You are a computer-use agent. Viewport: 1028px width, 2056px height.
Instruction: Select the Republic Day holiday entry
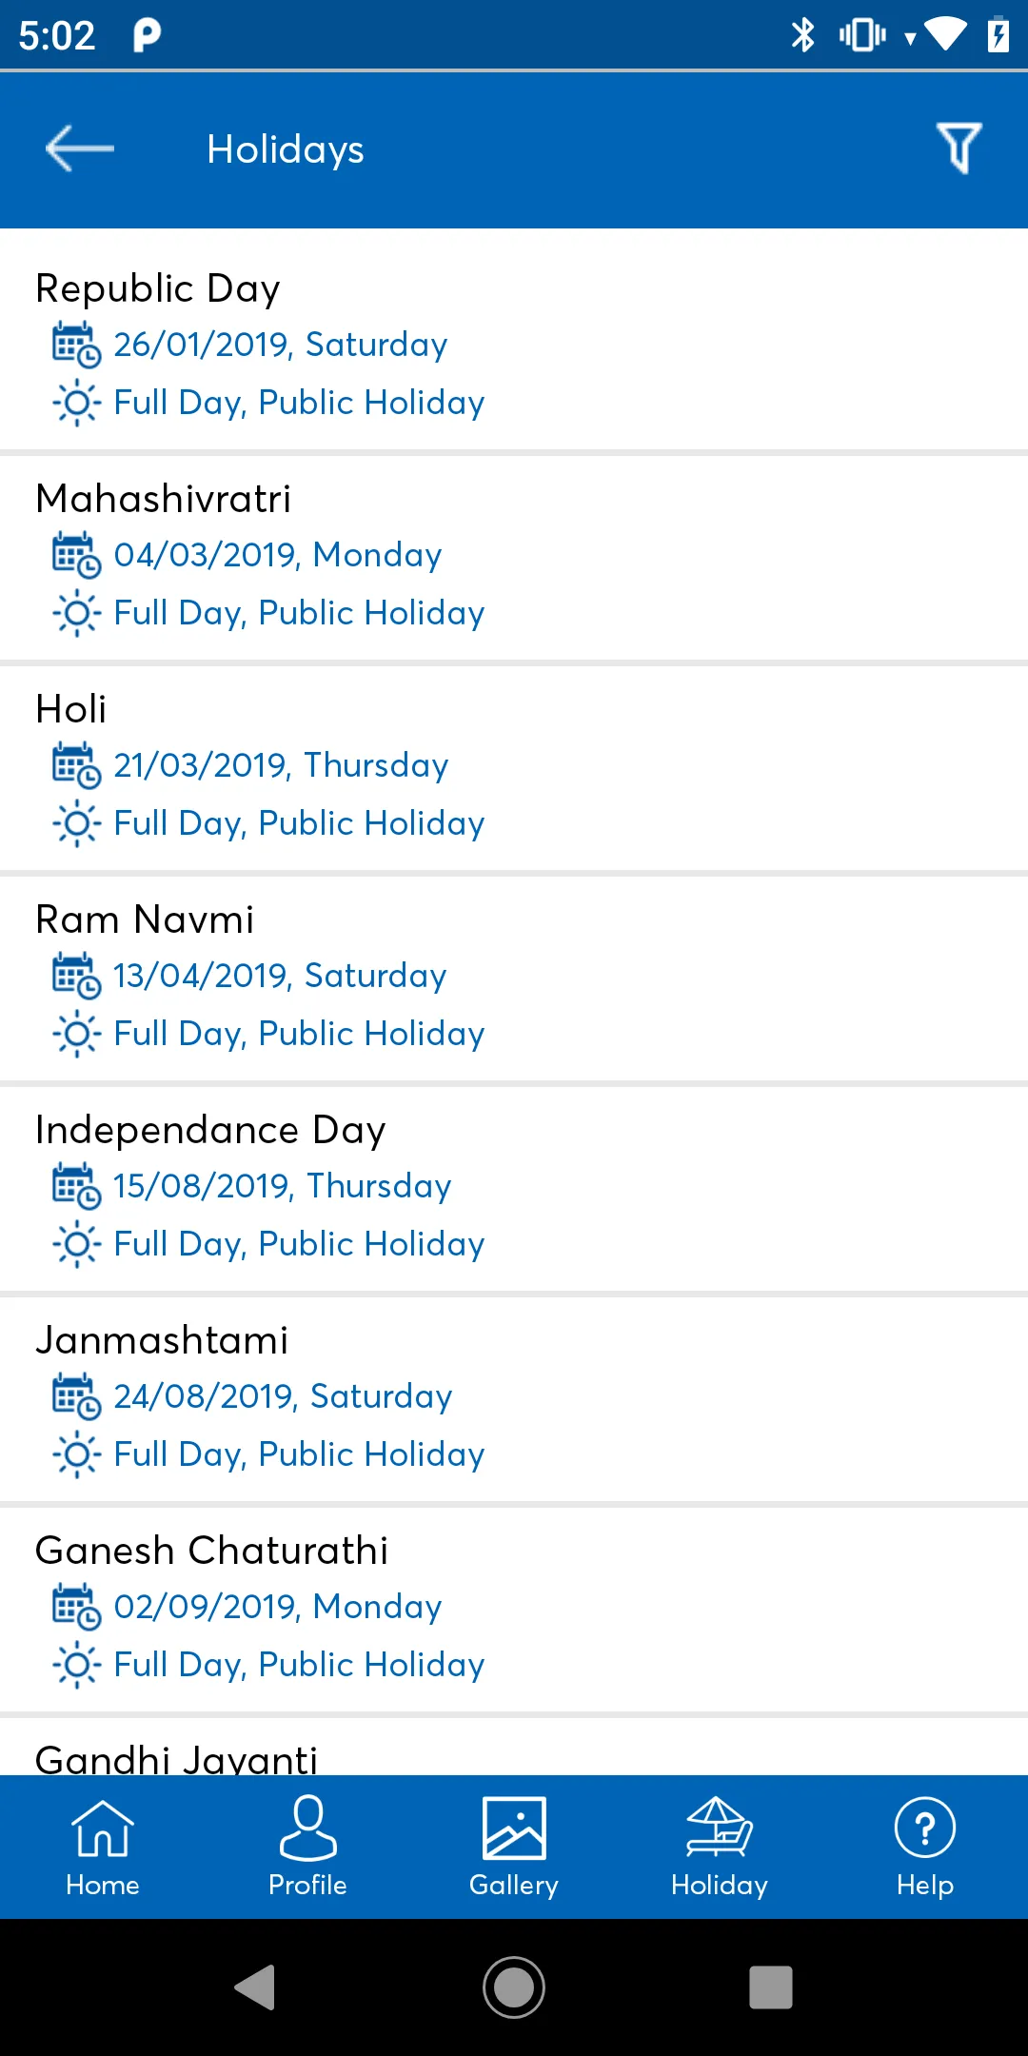[x=158, y=288]
